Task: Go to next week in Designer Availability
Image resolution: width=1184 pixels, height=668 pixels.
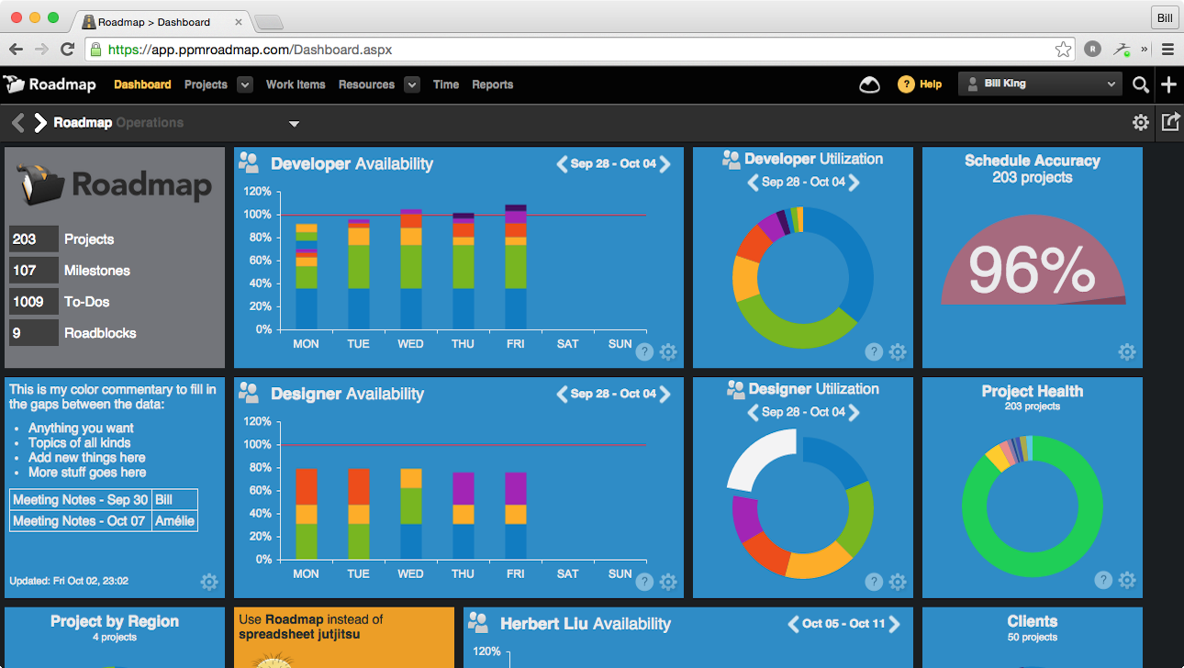Action: [665, 395]
